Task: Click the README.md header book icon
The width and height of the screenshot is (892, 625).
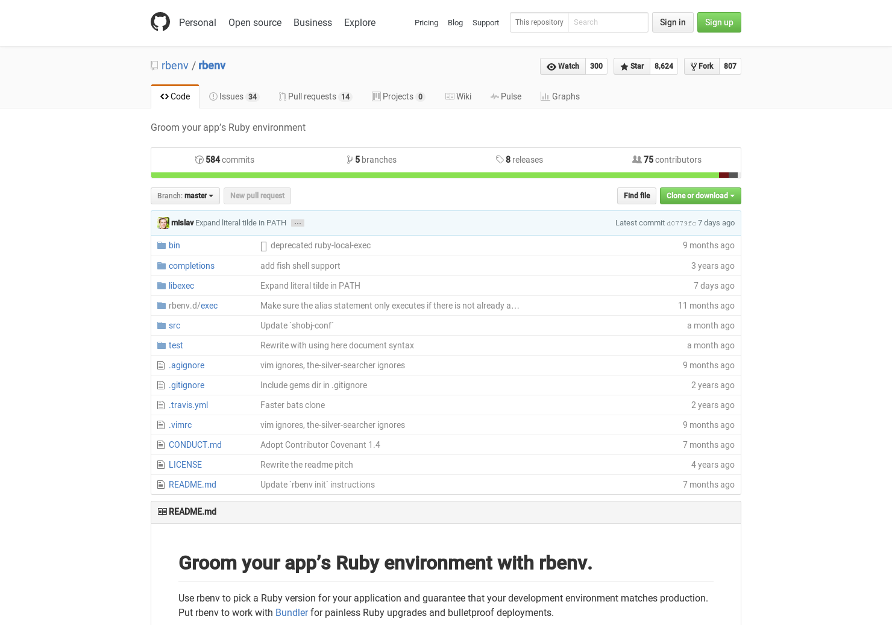Action: point(162,512)
